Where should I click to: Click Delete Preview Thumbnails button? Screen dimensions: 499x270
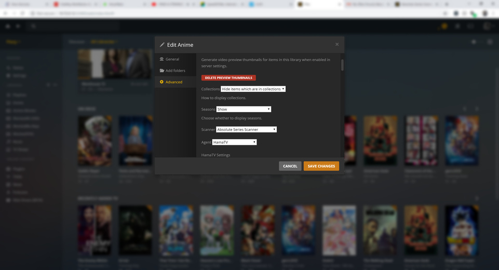point(228,78)
